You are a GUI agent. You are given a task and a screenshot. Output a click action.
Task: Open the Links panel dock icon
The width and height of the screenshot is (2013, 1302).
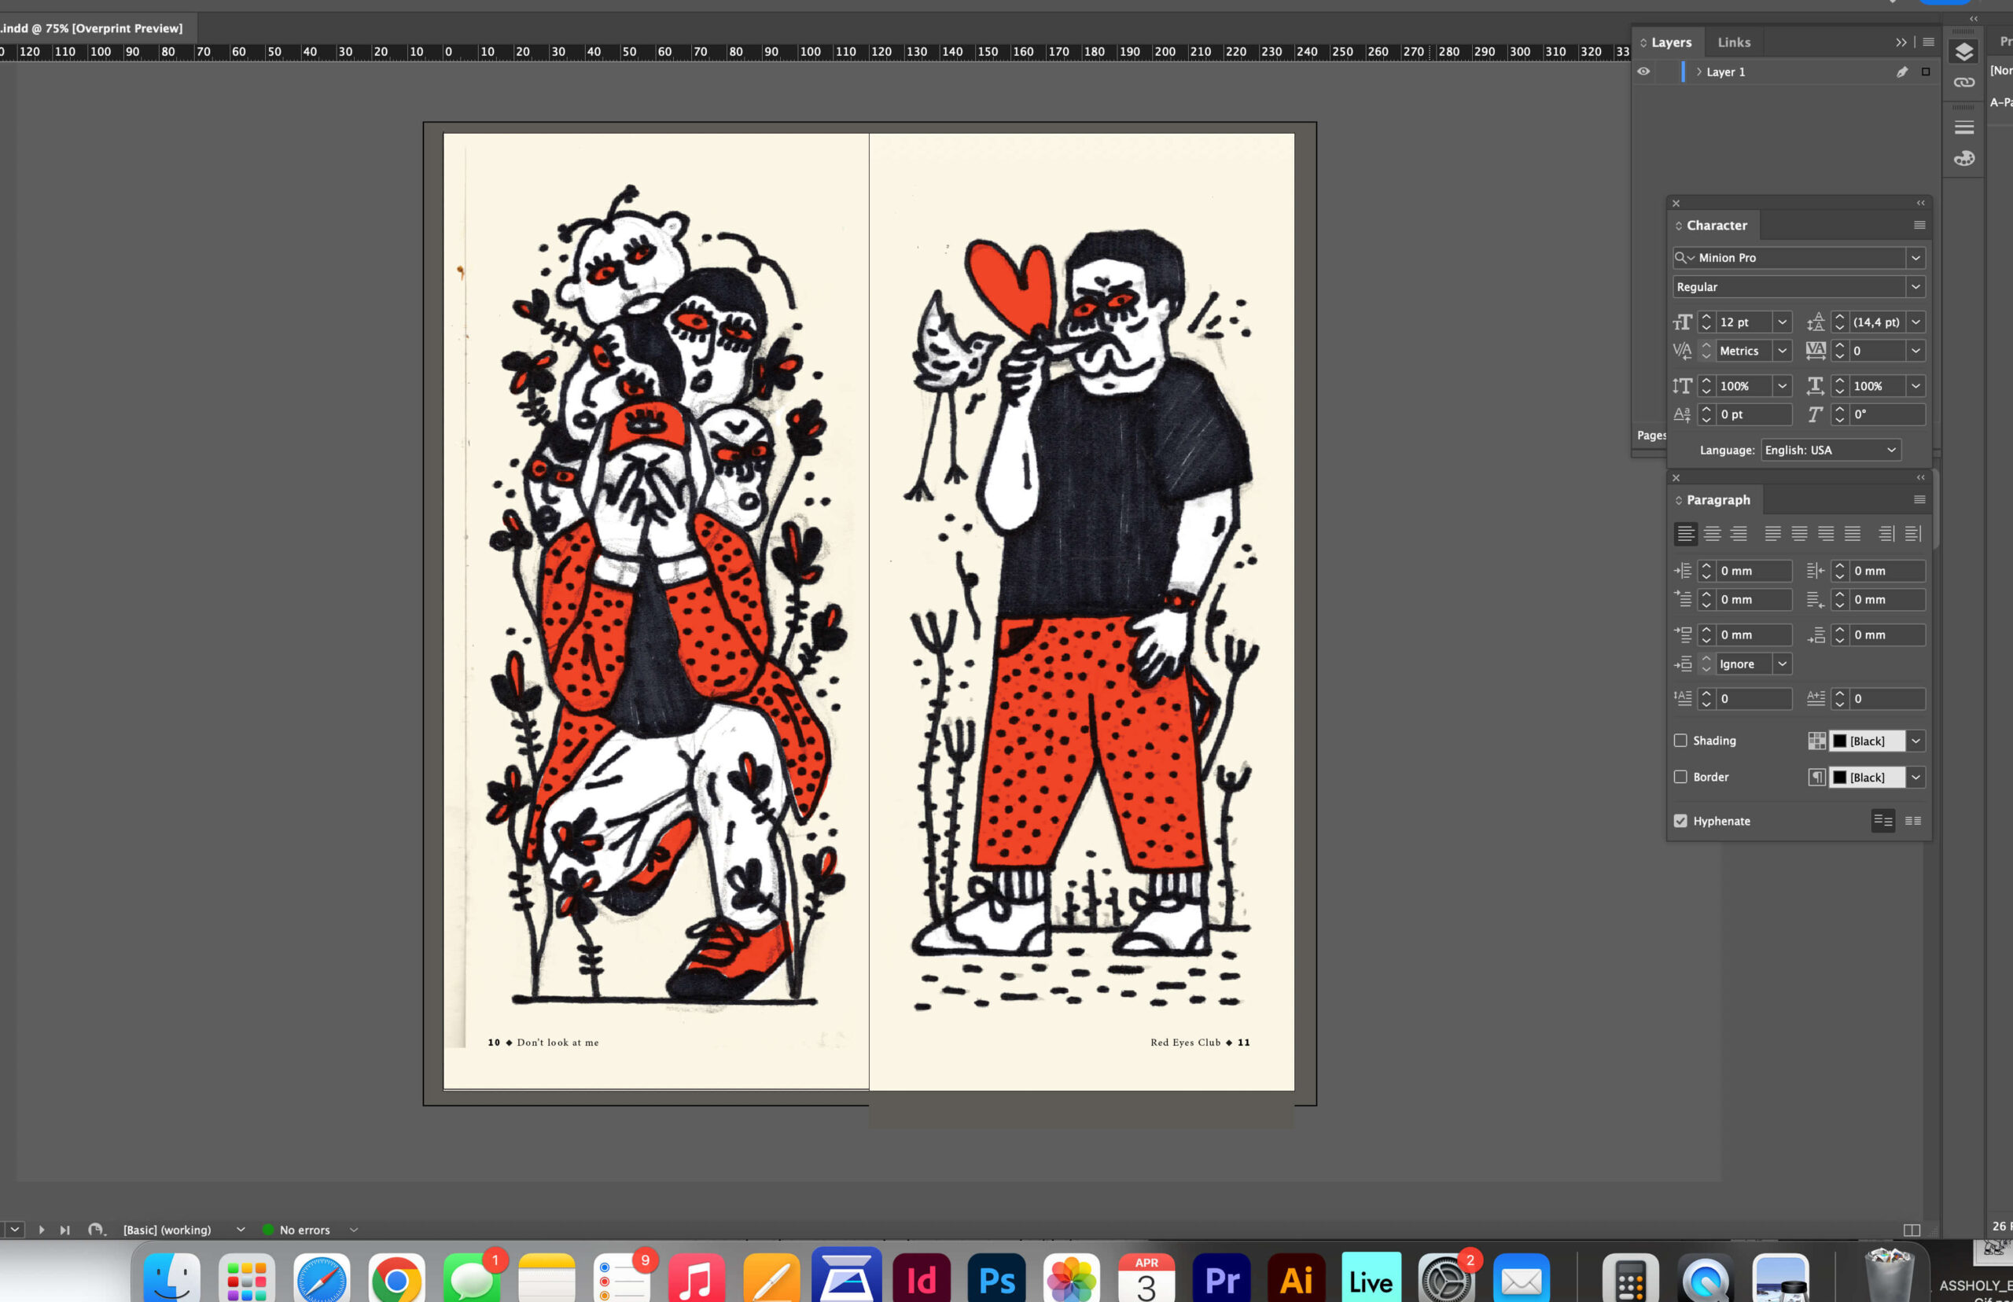[1964, 82]
